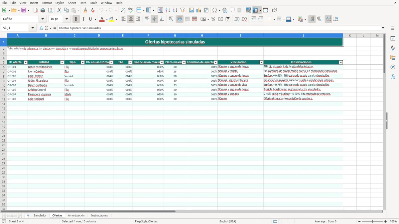Expand the formula bar
The image size is (399, 224).
(x=383, y=28)
